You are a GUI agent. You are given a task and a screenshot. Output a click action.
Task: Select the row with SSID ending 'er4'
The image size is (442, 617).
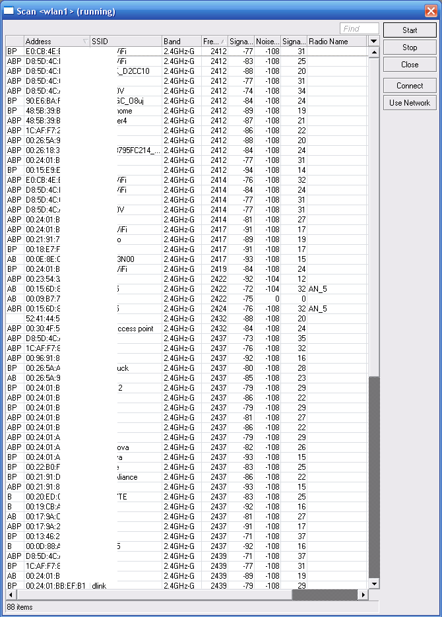pos(187,121)
